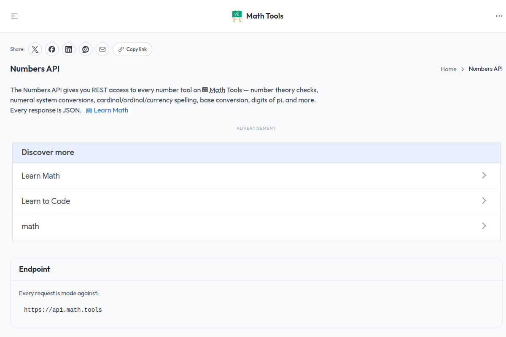The width and height of the screenshot is (506, 337).
Task: Share the page on LinkedIn
Action: point(69,49)
